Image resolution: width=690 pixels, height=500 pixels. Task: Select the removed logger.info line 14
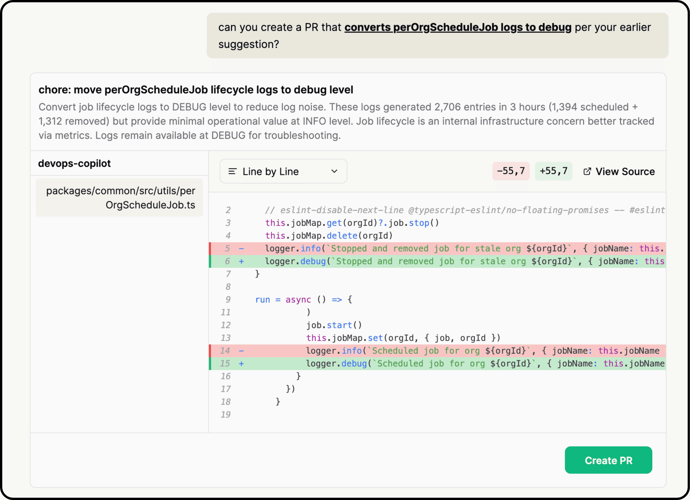[438, 351]
